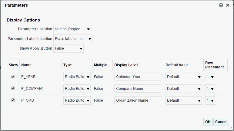Open the help icon in Parameters dialog

tap(221, 5)
